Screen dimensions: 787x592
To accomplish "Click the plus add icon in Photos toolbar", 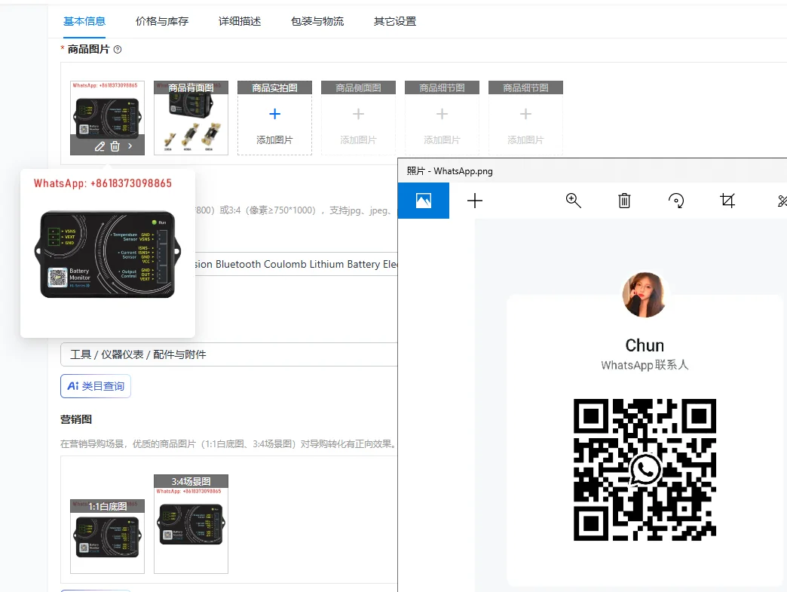I will coord(475,201).
